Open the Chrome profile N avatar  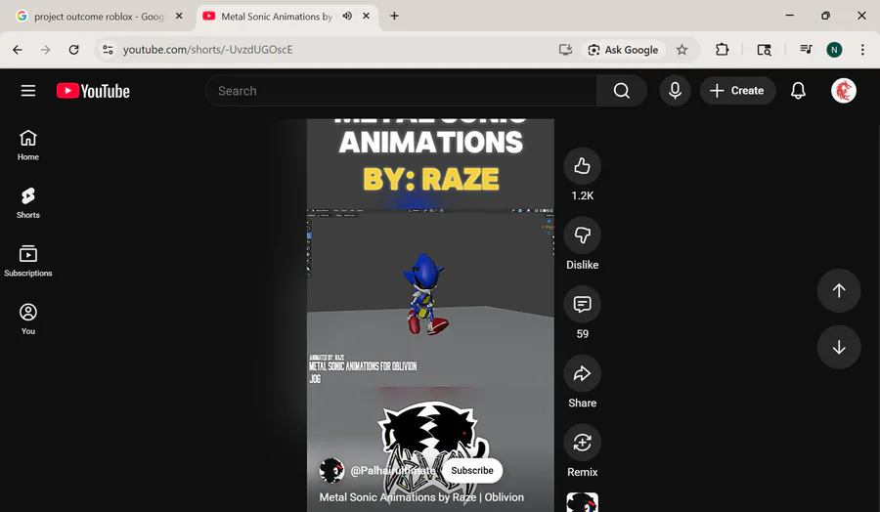tap(834, 50)
